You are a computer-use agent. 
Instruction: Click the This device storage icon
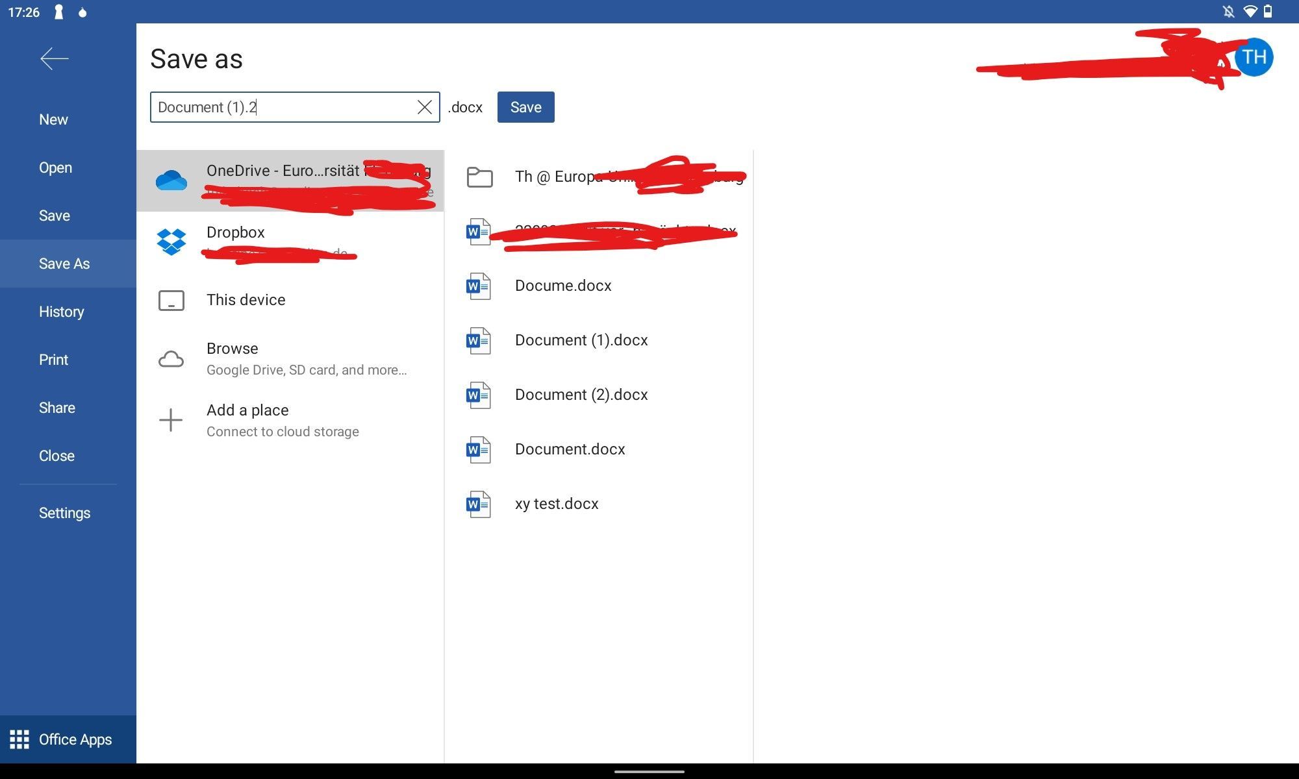tap(171, 299)
